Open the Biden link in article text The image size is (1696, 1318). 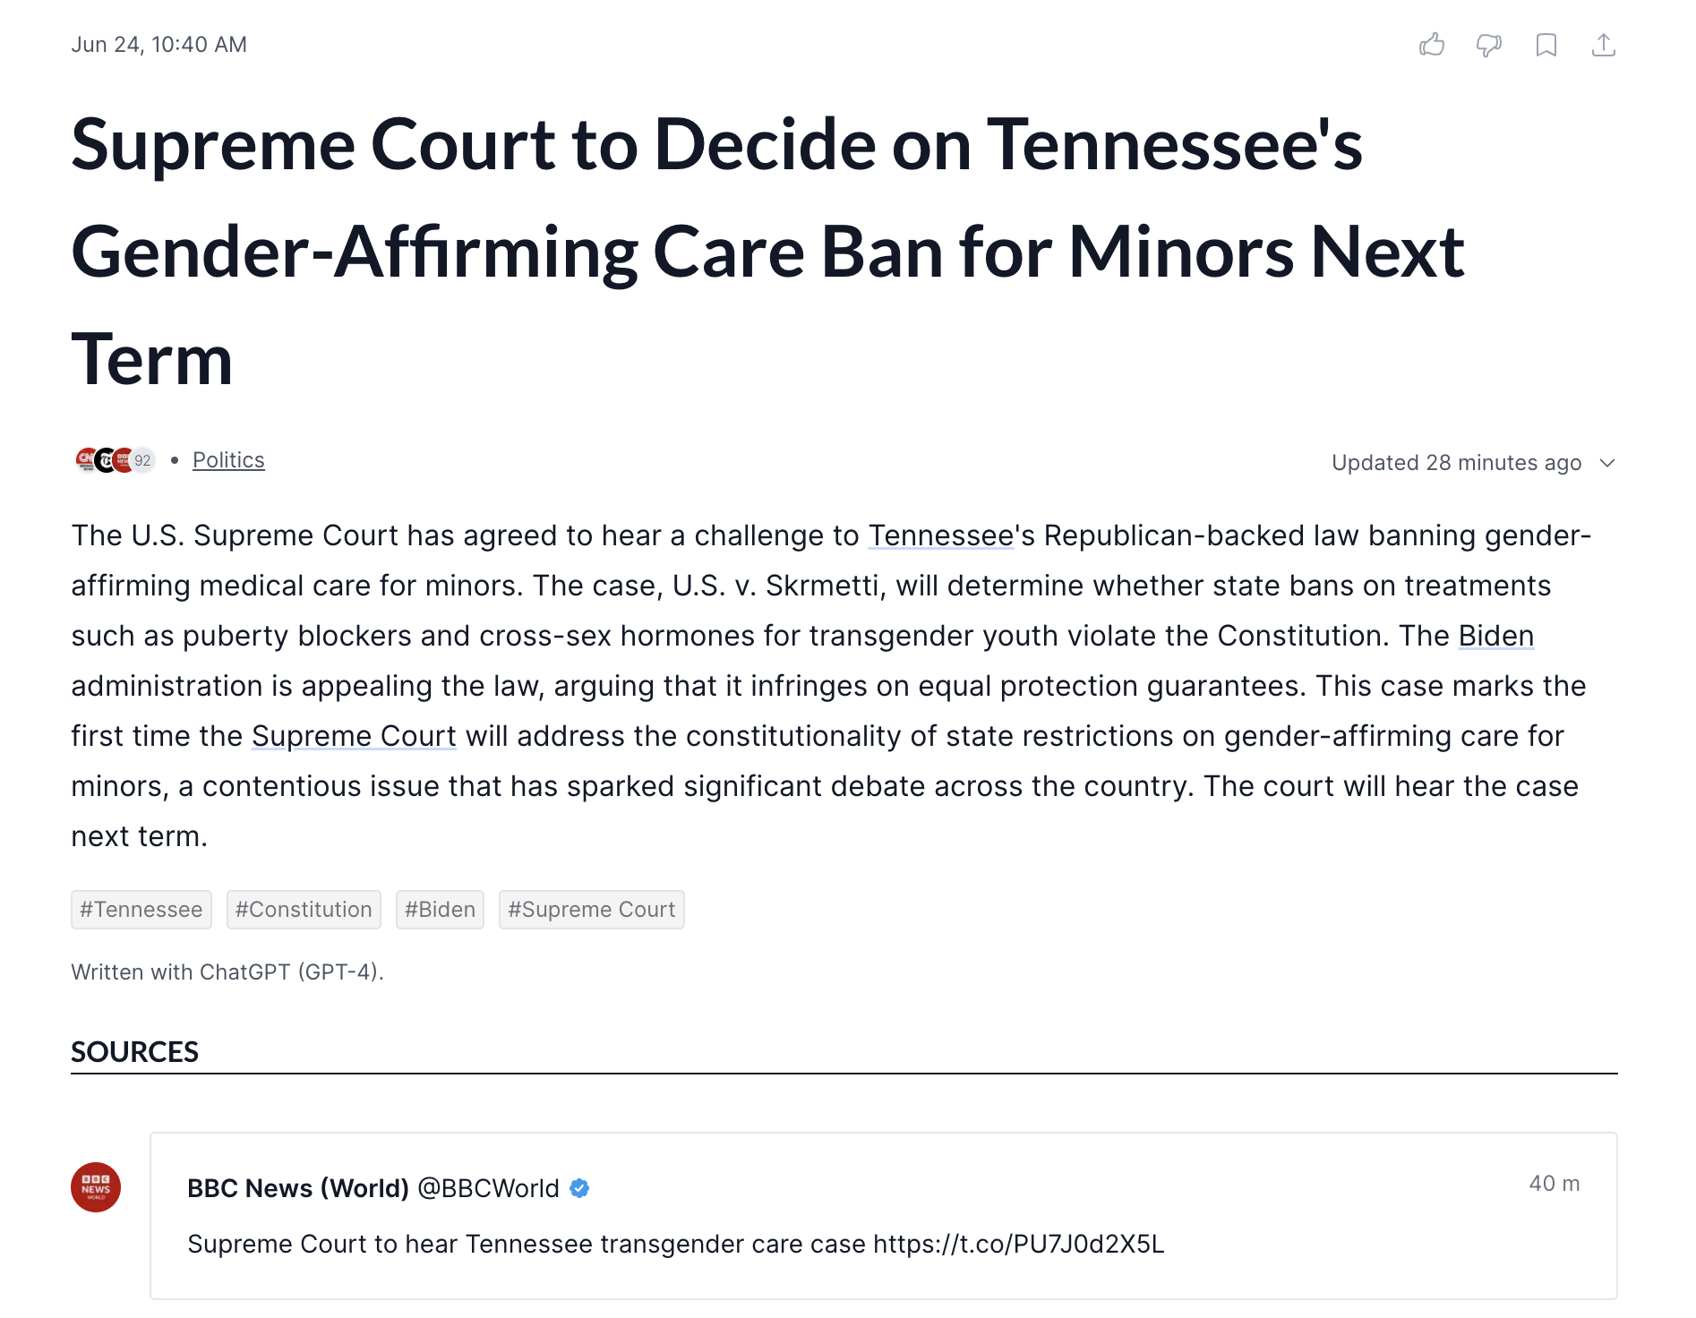[x=1496, y=636]
